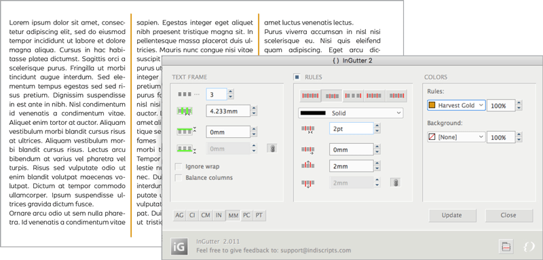This screenshot has height=260, width=543.
Task: Click the rule weight icon beside 2pt
Action: pos(307,130)
